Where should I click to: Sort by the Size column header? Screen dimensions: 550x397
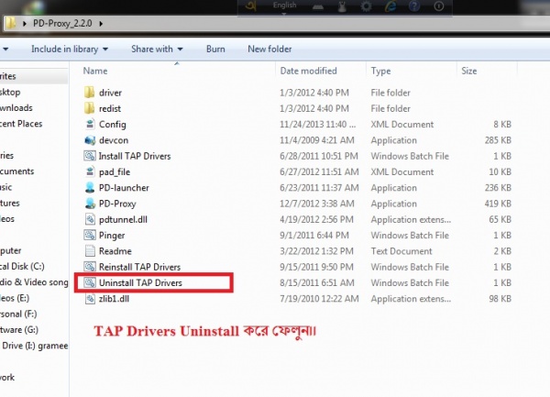(469, 71)
